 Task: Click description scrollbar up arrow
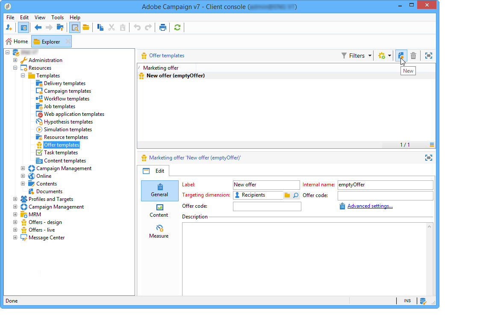tap(430, 227)
